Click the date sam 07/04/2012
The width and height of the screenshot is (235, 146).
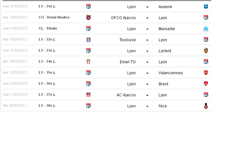(x=15, y=6)
